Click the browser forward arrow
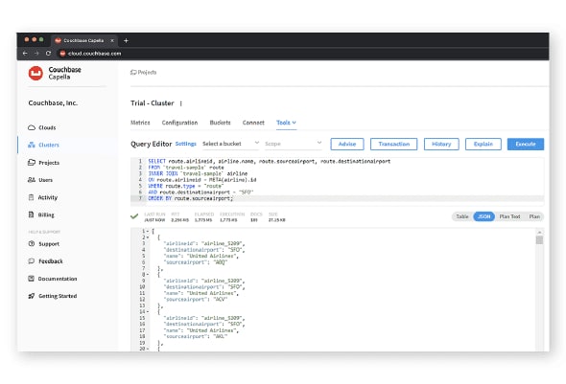The image size is (566, 384). click(36, 54)
